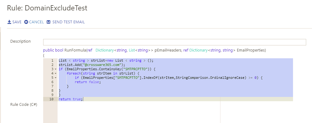Click the SEND TEST EMAIL envelope icon

coord(48,22)
